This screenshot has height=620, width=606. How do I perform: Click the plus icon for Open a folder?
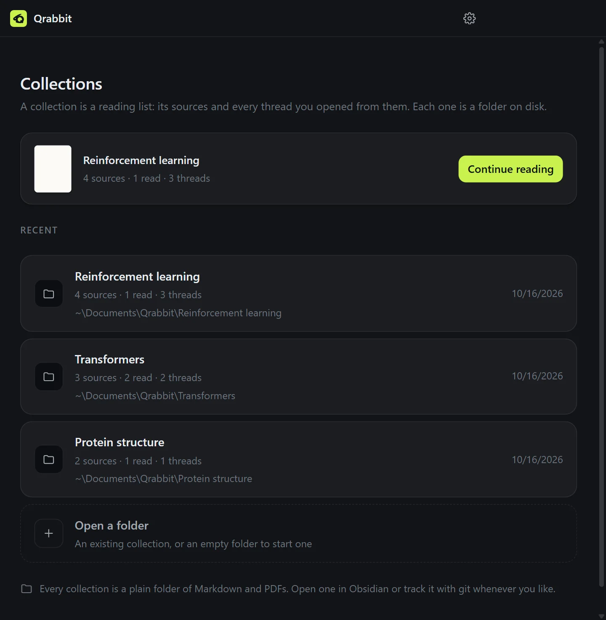(x=49, y=533)
